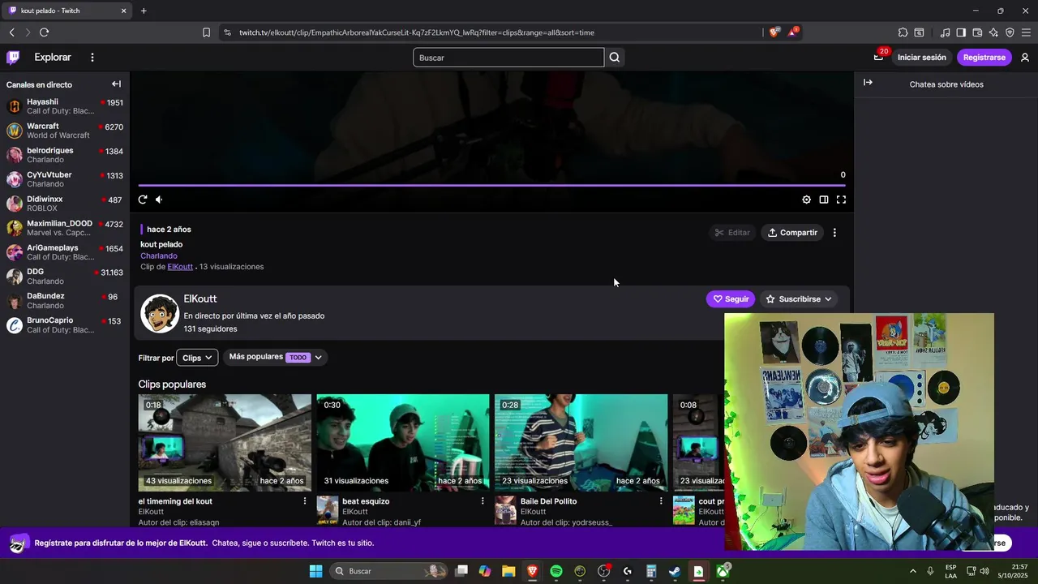Select the 'kout pelado - Twitch' tab

click(67, 11)
